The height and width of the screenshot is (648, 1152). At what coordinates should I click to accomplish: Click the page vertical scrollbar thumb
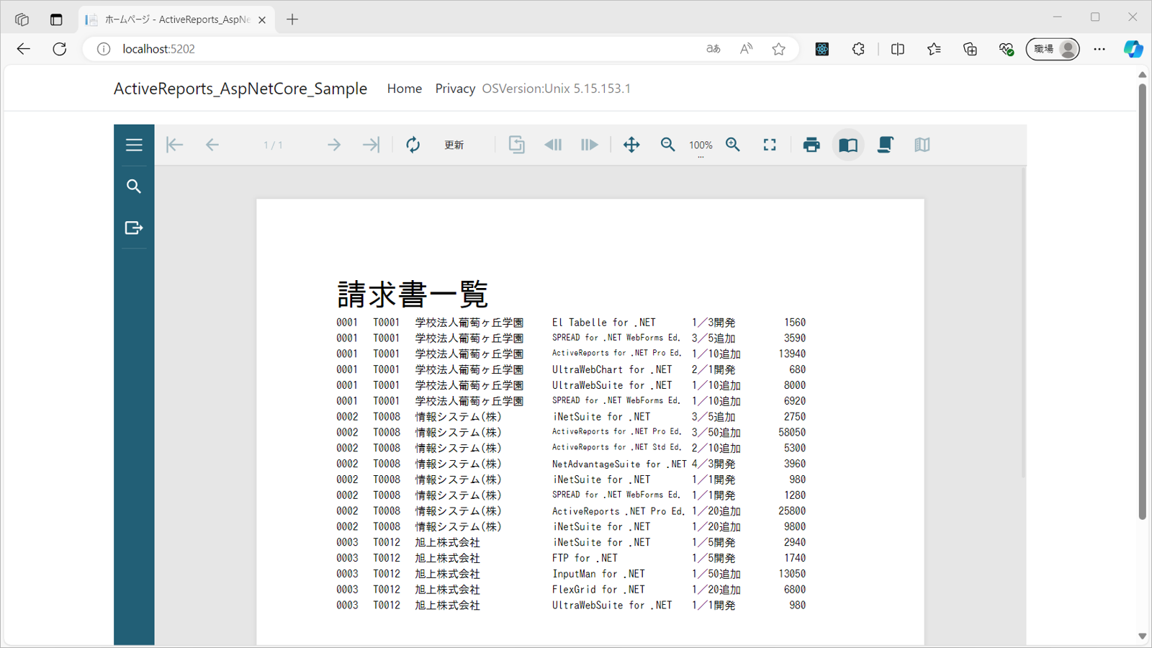[x=1143, y=301]
